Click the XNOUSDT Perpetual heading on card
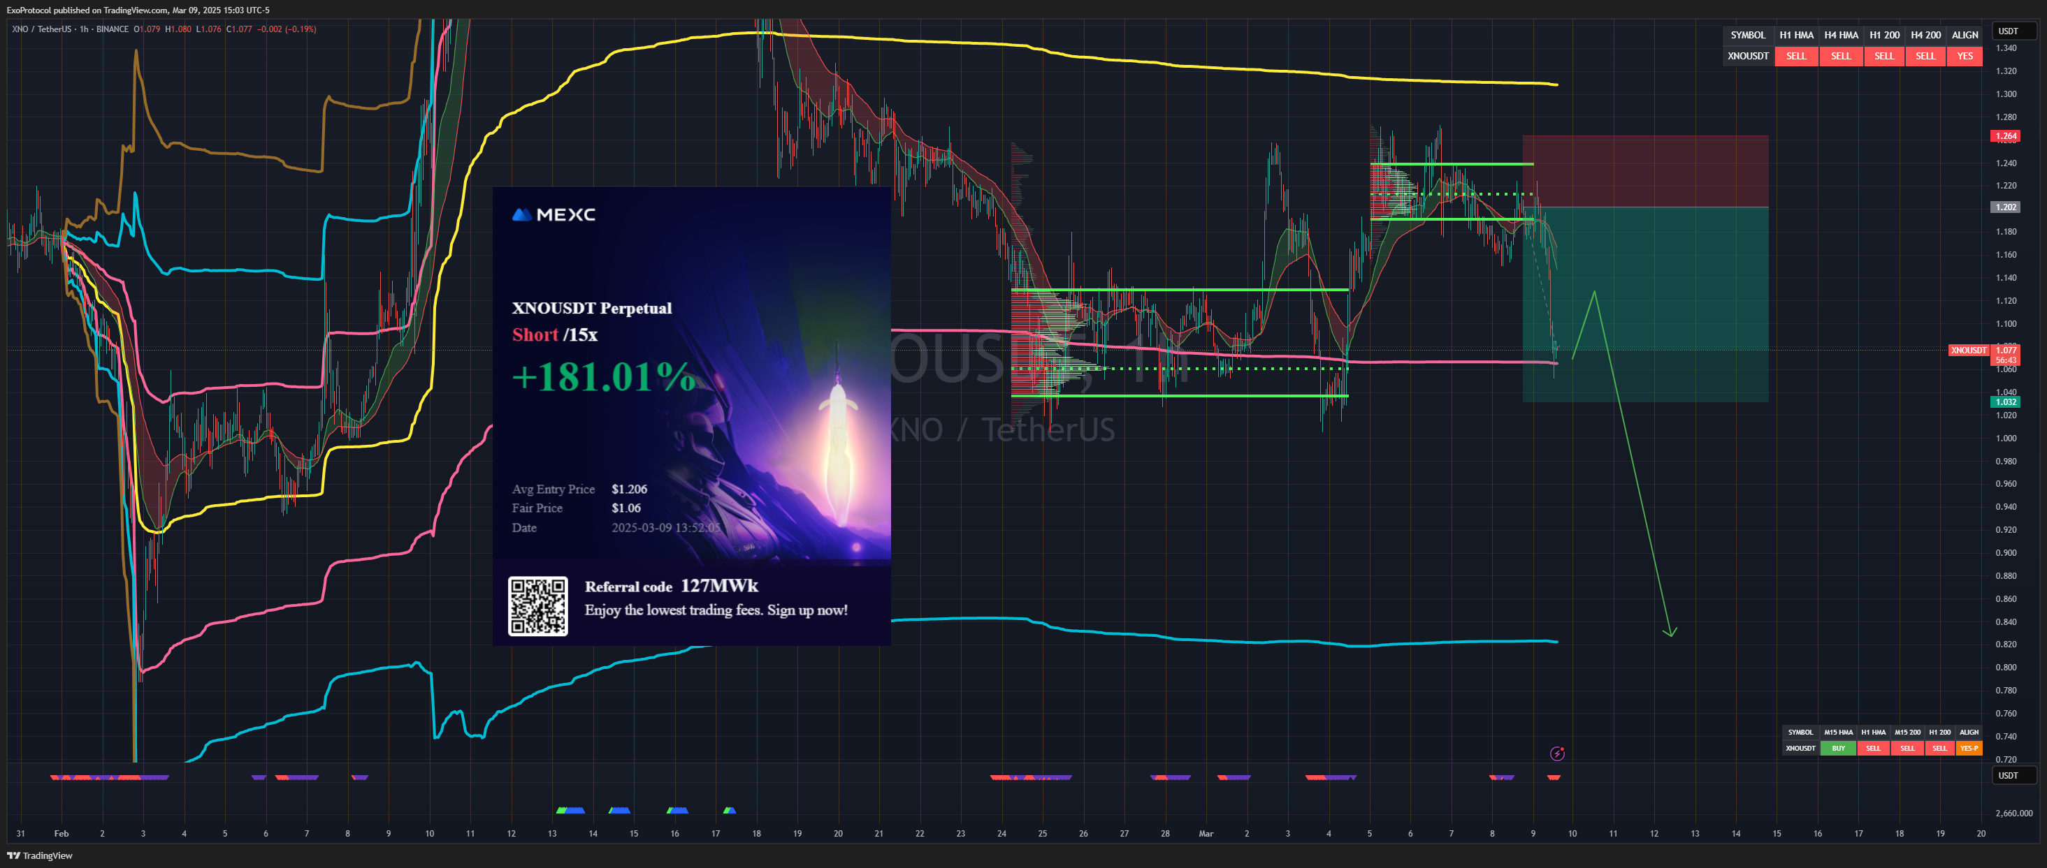2047x868 pixels. tap(592, 308)
